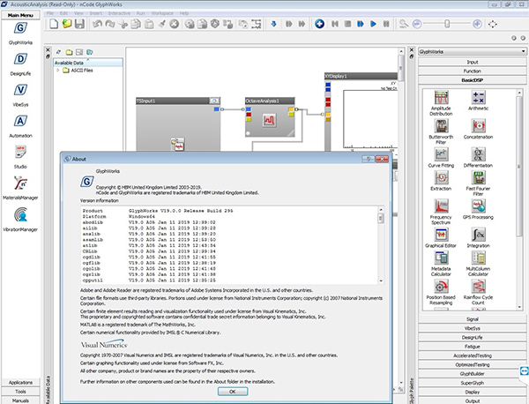Switch to the Tools tab
Viewport: 529px width, 404px height.
click(x=19, y=391)
